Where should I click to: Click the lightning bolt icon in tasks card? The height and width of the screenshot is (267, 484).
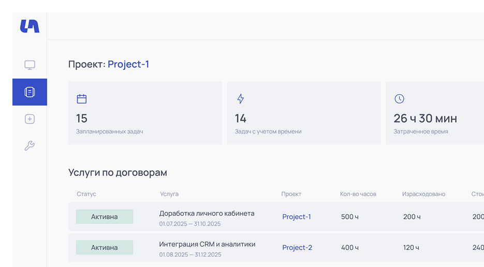pos(240,99)
